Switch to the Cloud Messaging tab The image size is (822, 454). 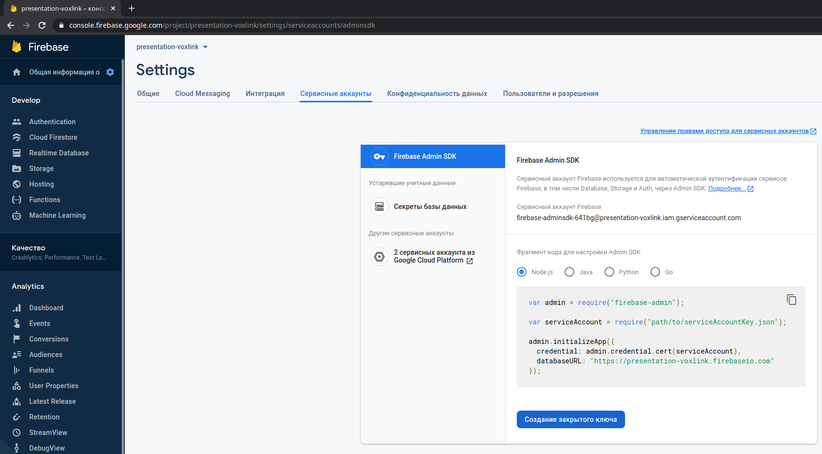202,94
